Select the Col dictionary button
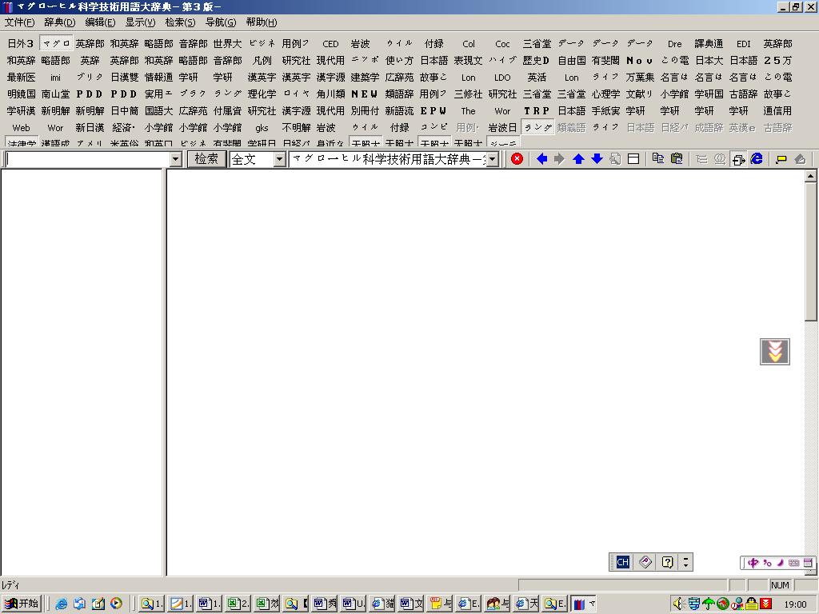This screenshot has height=614, width=819. point(469,43)
